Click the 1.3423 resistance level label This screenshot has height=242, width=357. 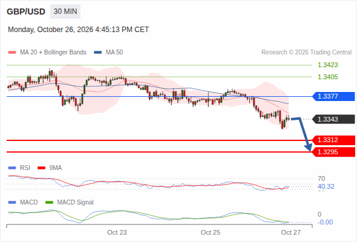pos(327,65)
